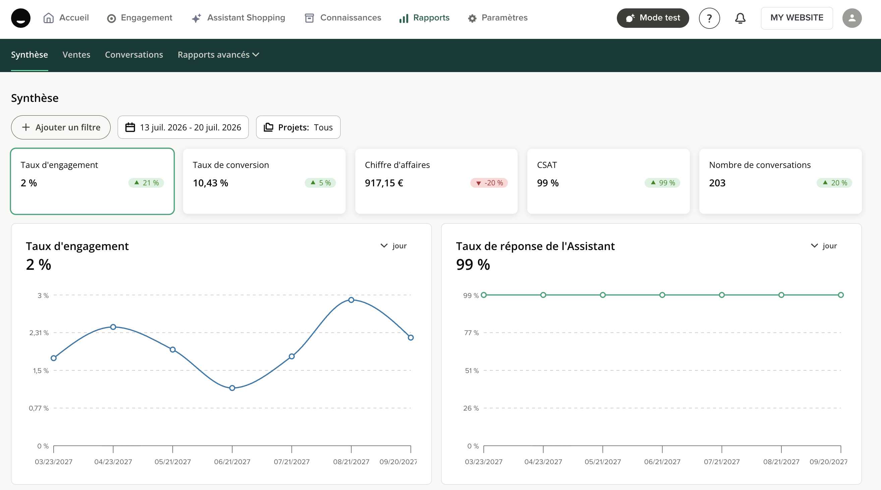Open notifications bell icon
The image size is (881, 490).
click(x=740, y=18)
